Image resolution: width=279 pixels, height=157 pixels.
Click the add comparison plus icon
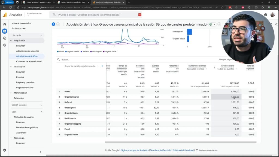pyautogui.click(x=58, y=24)
